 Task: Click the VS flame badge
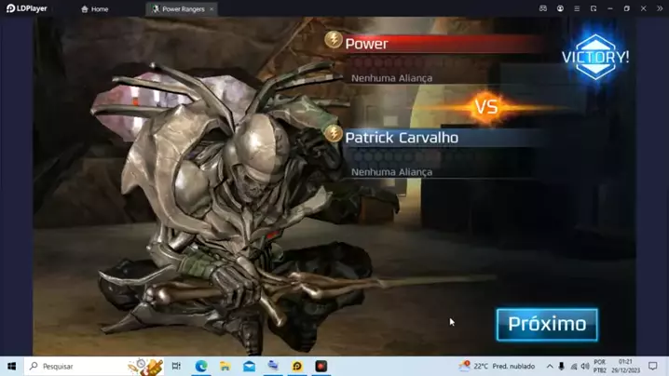coord(486,107)
